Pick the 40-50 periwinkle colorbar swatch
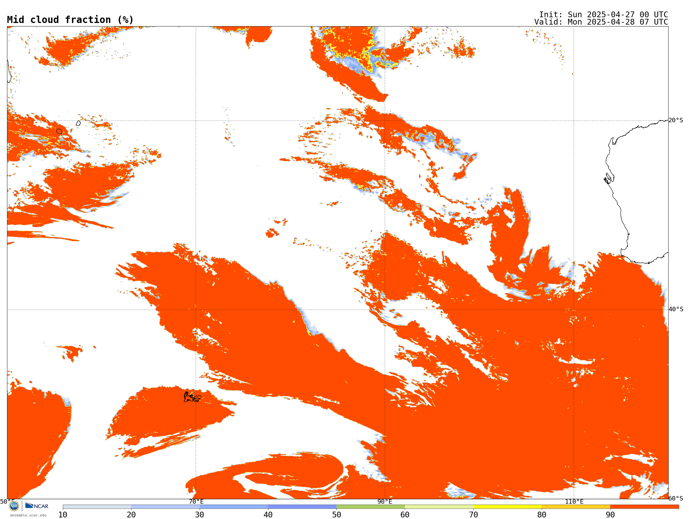Screen dimensions: 689x519 pyautogui.click(x=302, y=507)
